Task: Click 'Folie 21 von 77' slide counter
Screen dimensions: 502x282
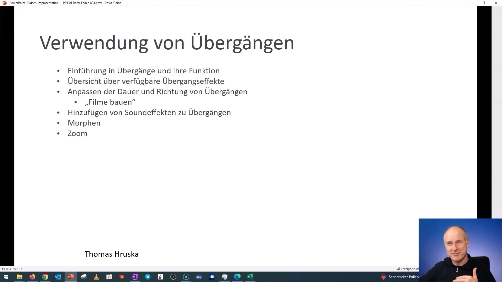Action: coord(12,269)
